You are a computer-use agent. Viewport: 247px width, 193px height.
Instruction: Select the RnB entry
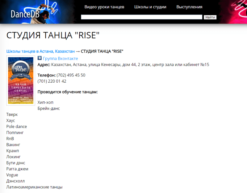click(x=10, y=138)
